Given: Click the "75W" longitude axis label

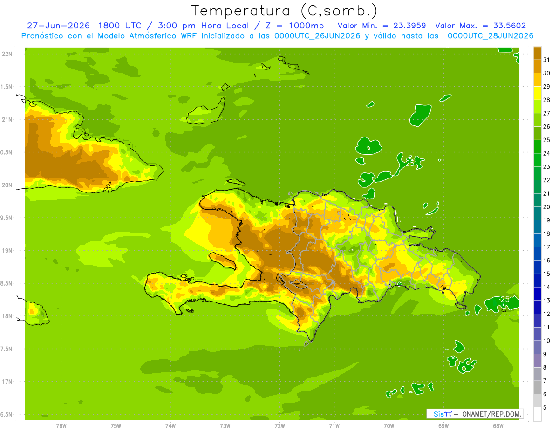Looking at the screenshot, I should 116,426.
